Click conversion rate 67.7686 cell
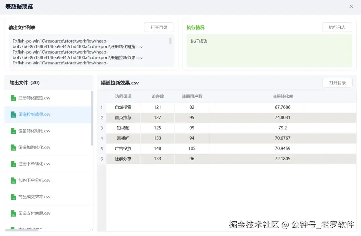Viewport: 361px width, 236px height. (282, 107)
